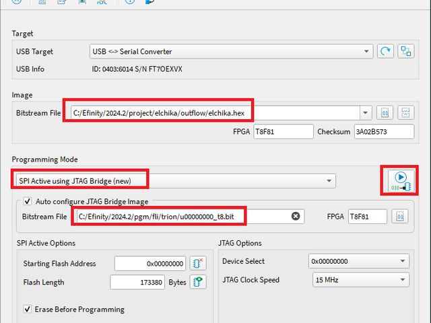This screenshot has width=431, height=323.
Task: Open the JTAG Clock Speed dropdown
Action: 359,279
